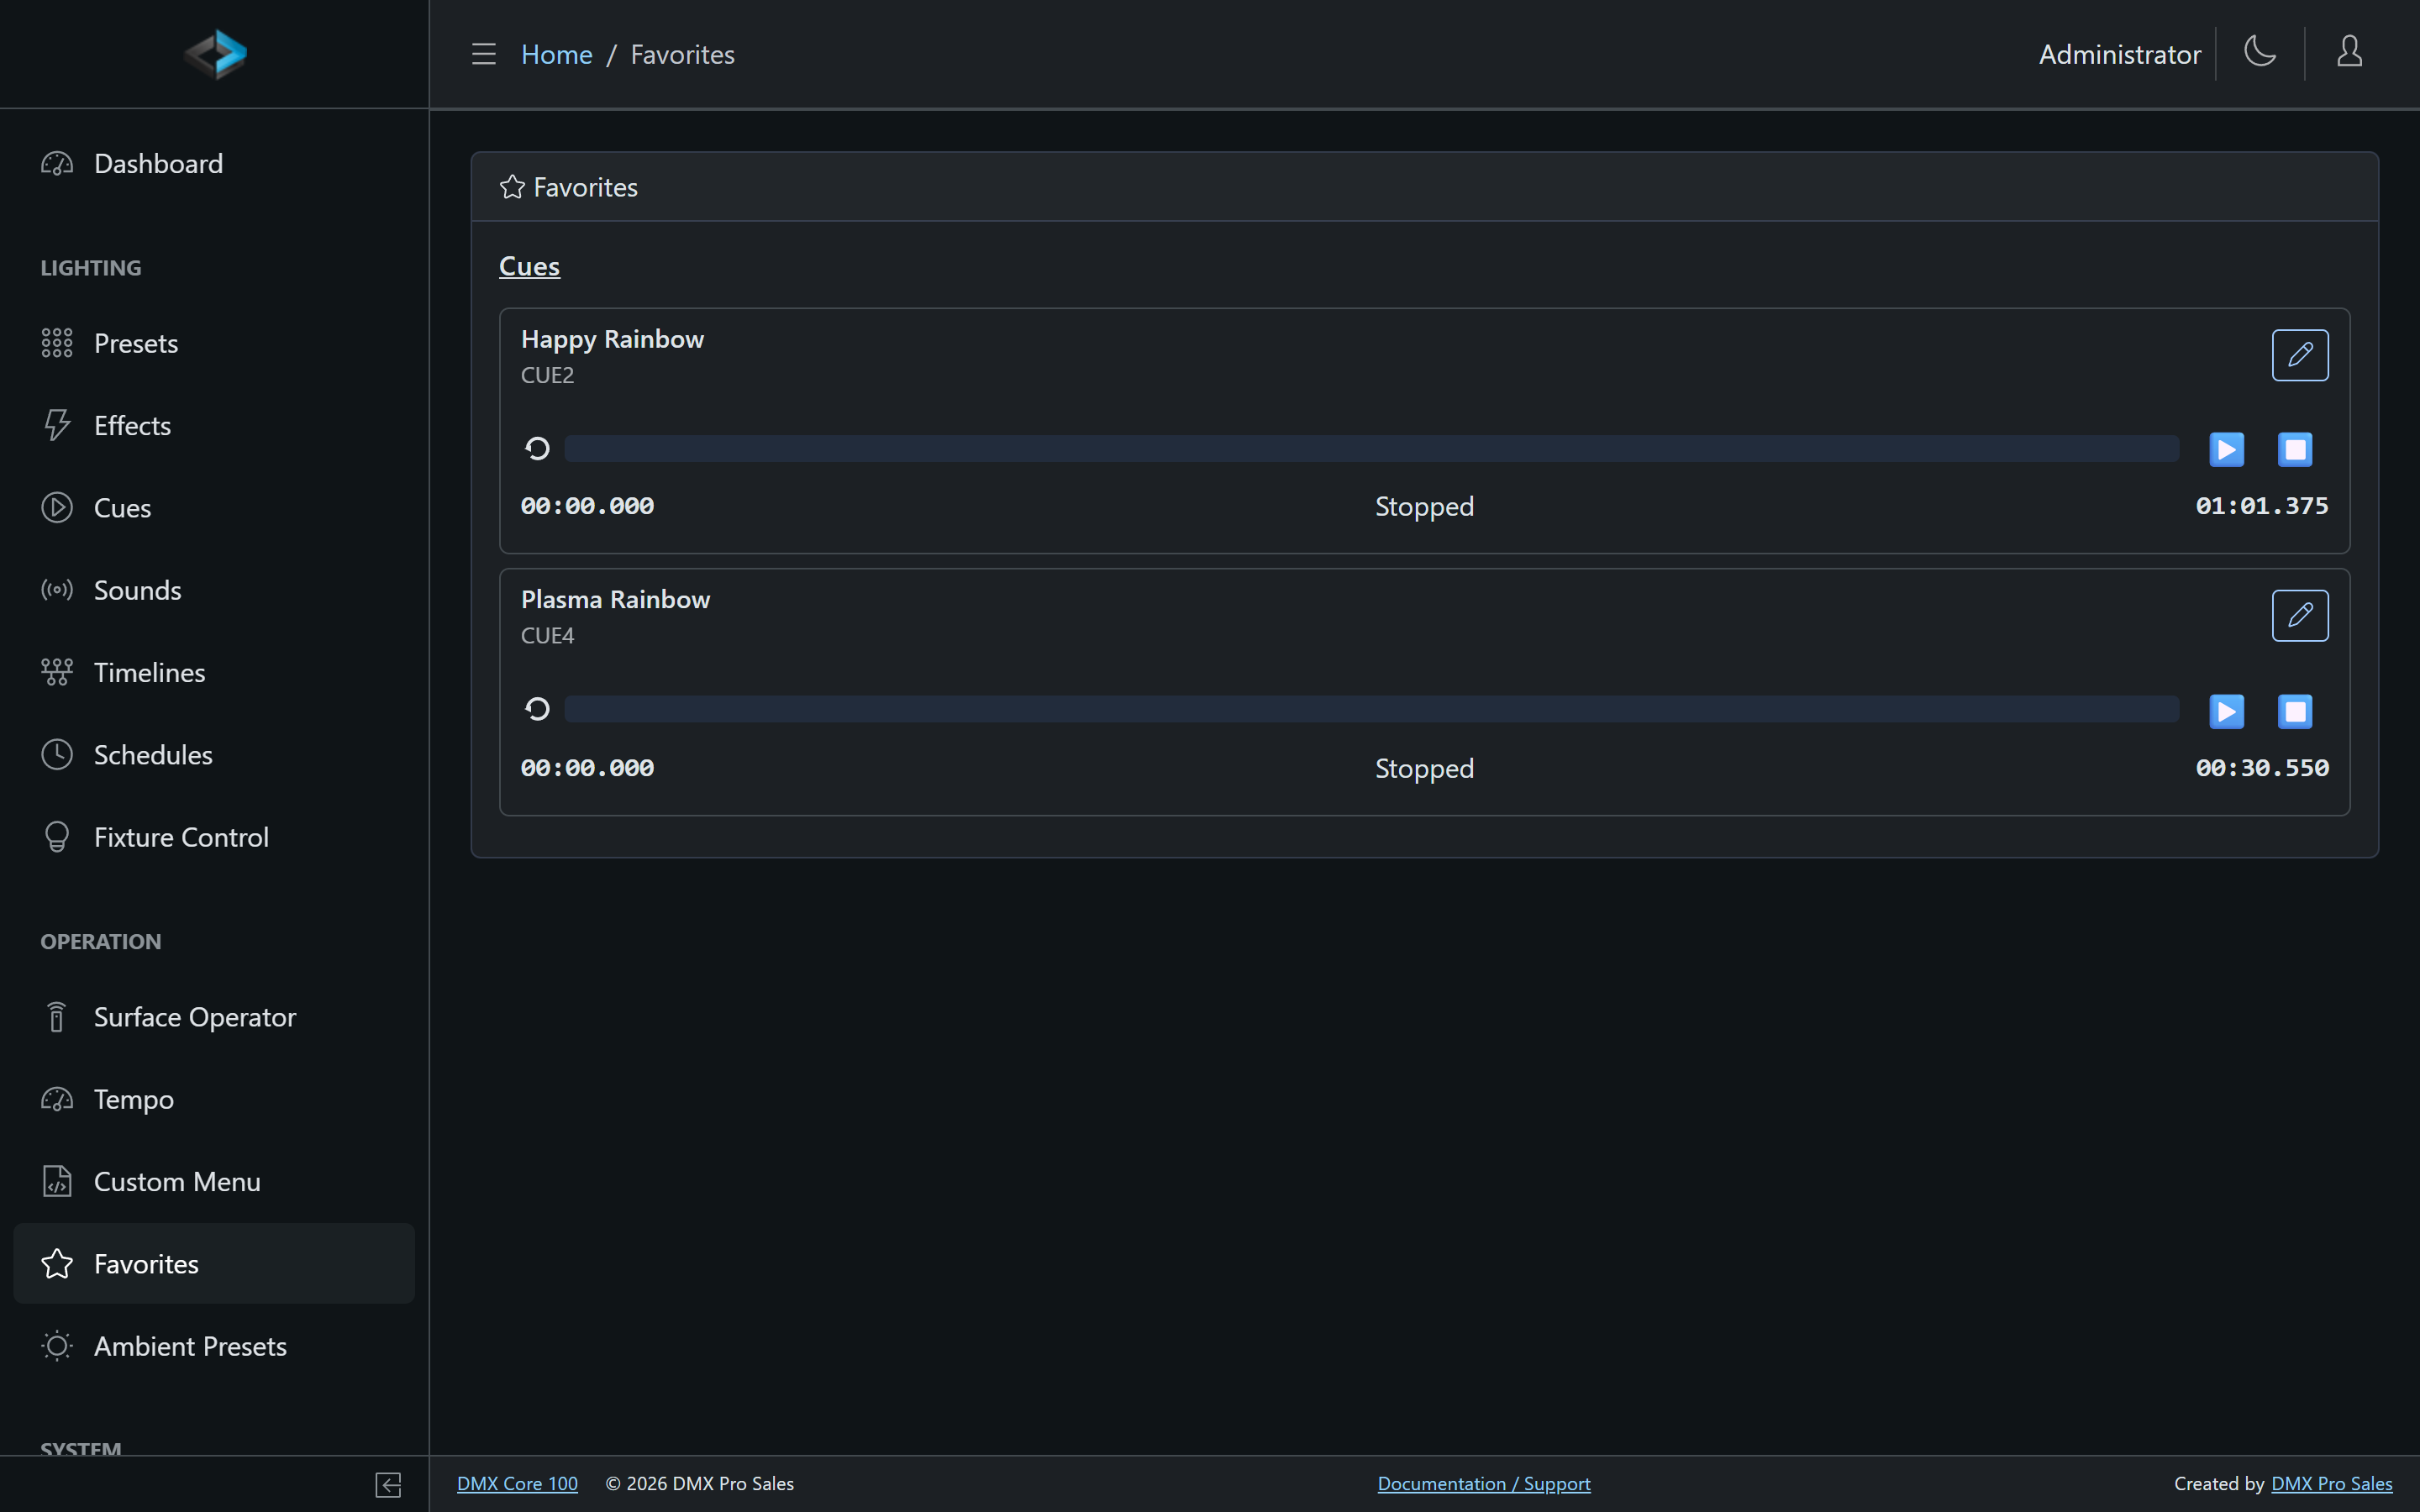
Task: Toggle loop on Plasma Rainbow cue
Action: (537, 709)
